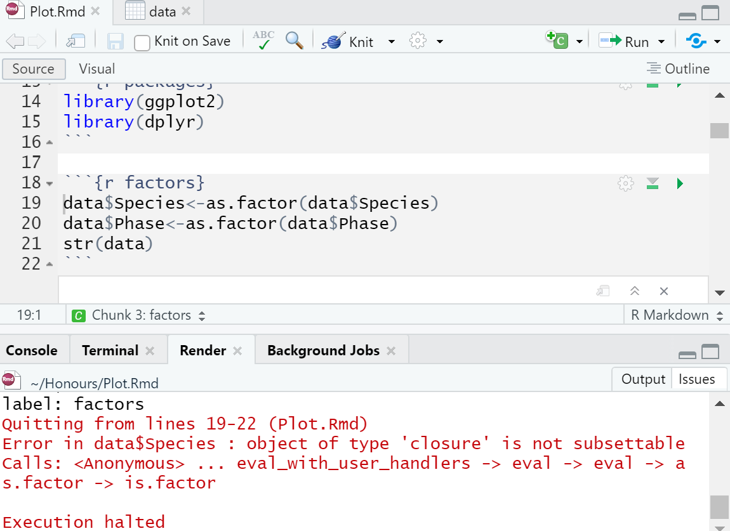
Task: Toggle the document Outline panel
Action: tap(678, 69)
